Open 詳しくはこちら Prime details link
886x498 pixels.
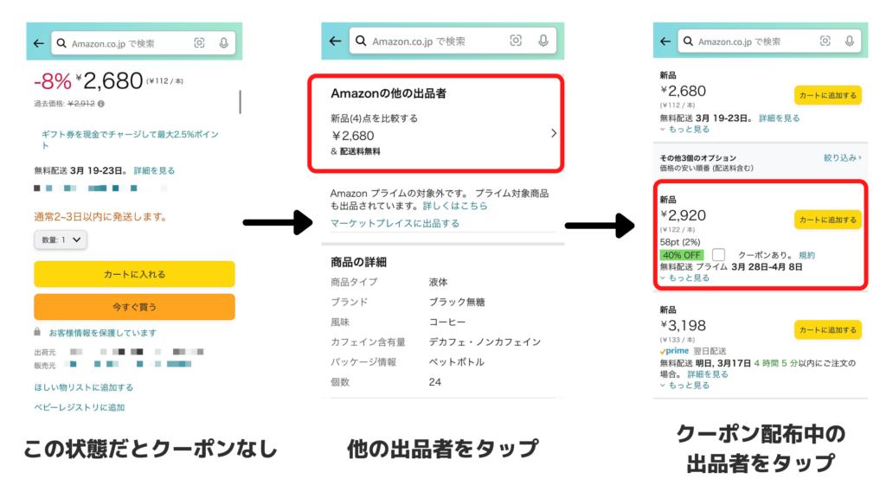tap(455, 206)
